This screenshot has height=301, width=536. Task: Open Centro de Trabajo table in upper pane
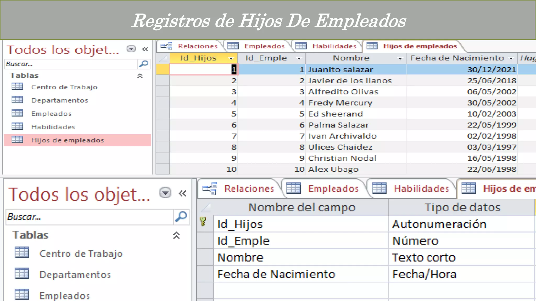click(x=64, y=87)
